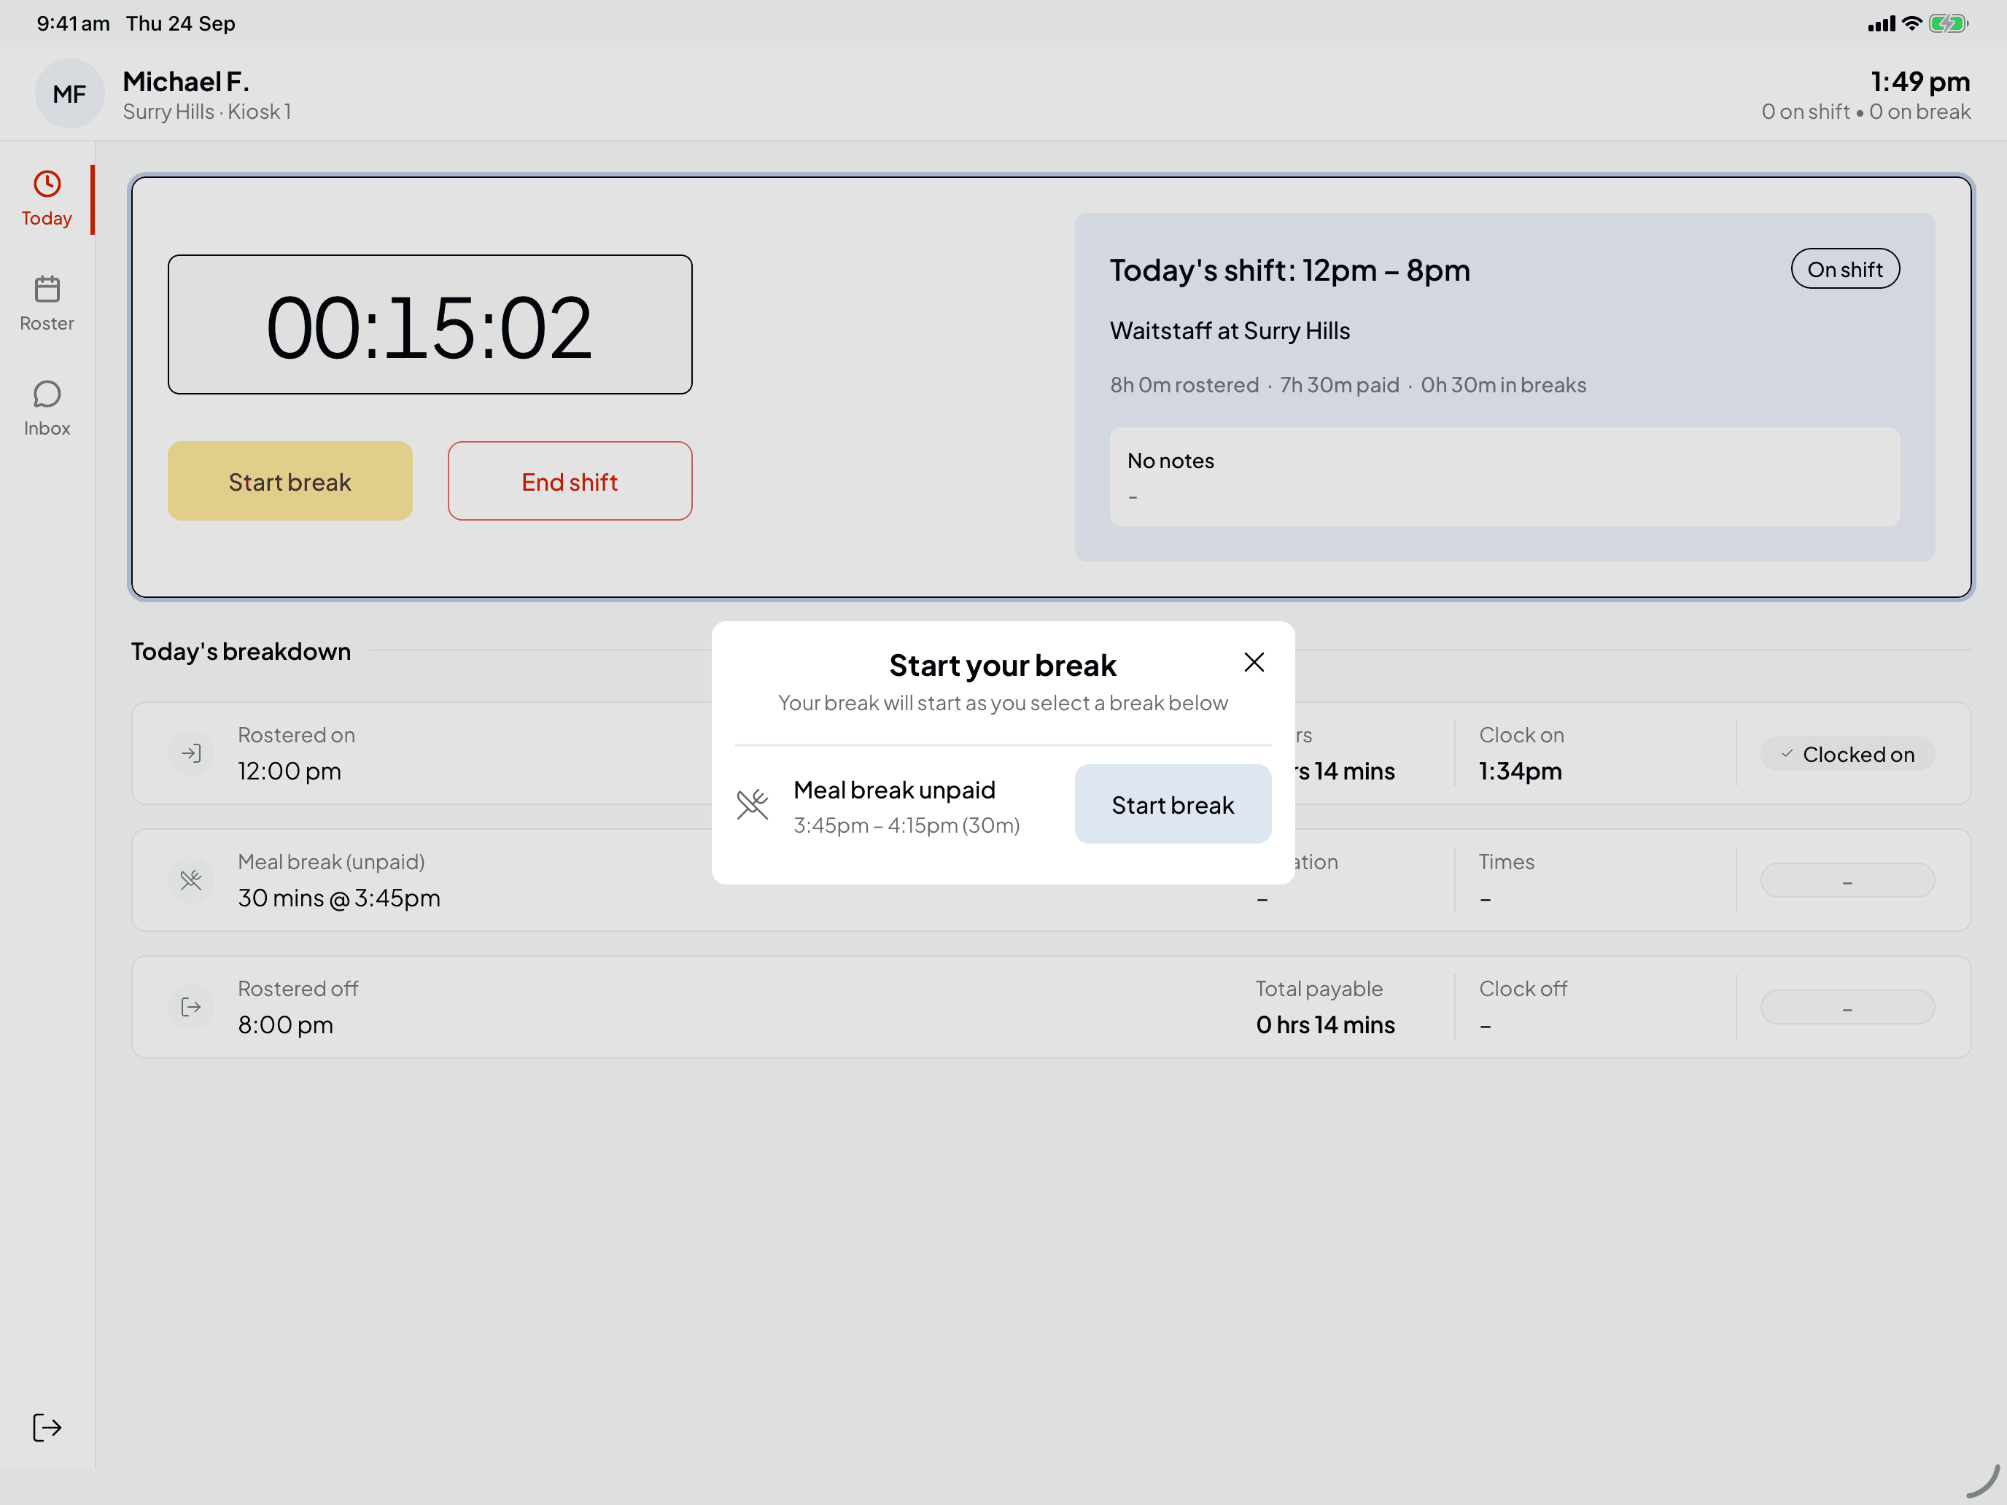Click the 0 on shift • 0 on break text
This screenshot has height=1505, width=2007.
(1866, 112)
